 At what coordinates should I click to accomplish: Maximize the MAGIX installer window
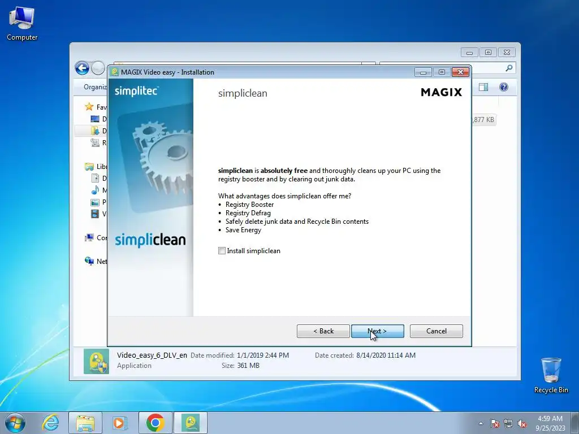(x=442, y=72)
